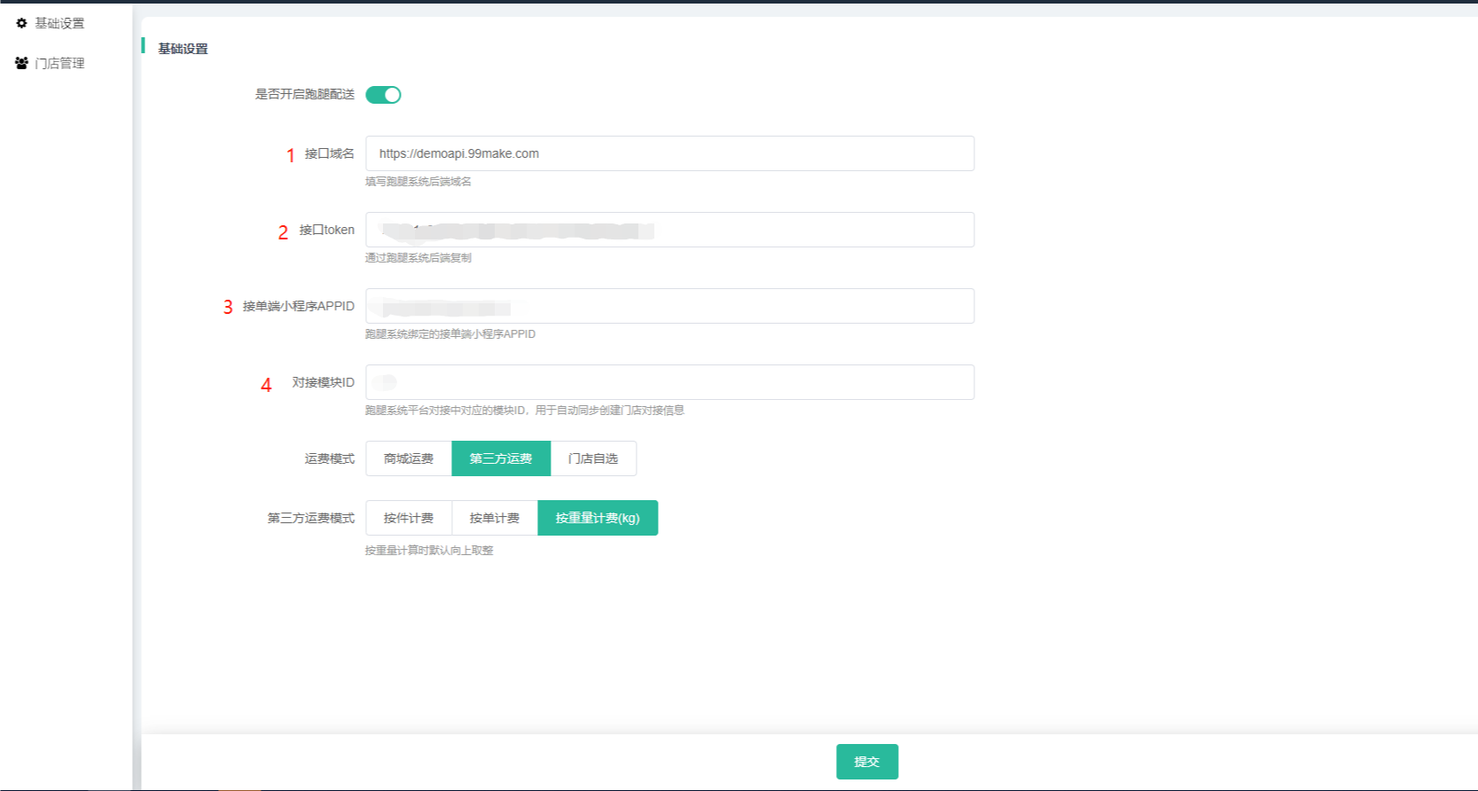Focus the 接口域名 input field
The height and width of the screenshot is (791, 1478).
669,153
